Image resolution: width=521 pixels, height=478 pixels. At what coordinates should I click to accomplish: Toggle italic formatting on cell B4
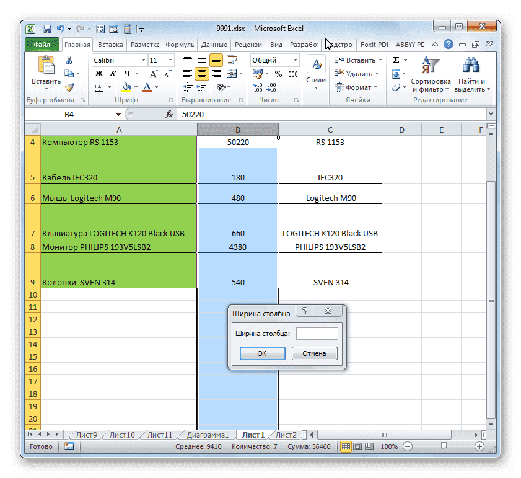tap(113, 73)
